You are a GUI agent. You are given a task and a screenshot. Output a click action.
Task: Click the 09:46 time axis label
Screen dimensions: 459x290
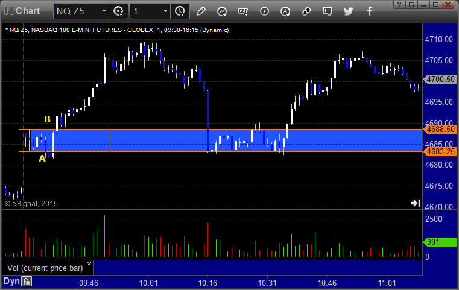(89, 283)
